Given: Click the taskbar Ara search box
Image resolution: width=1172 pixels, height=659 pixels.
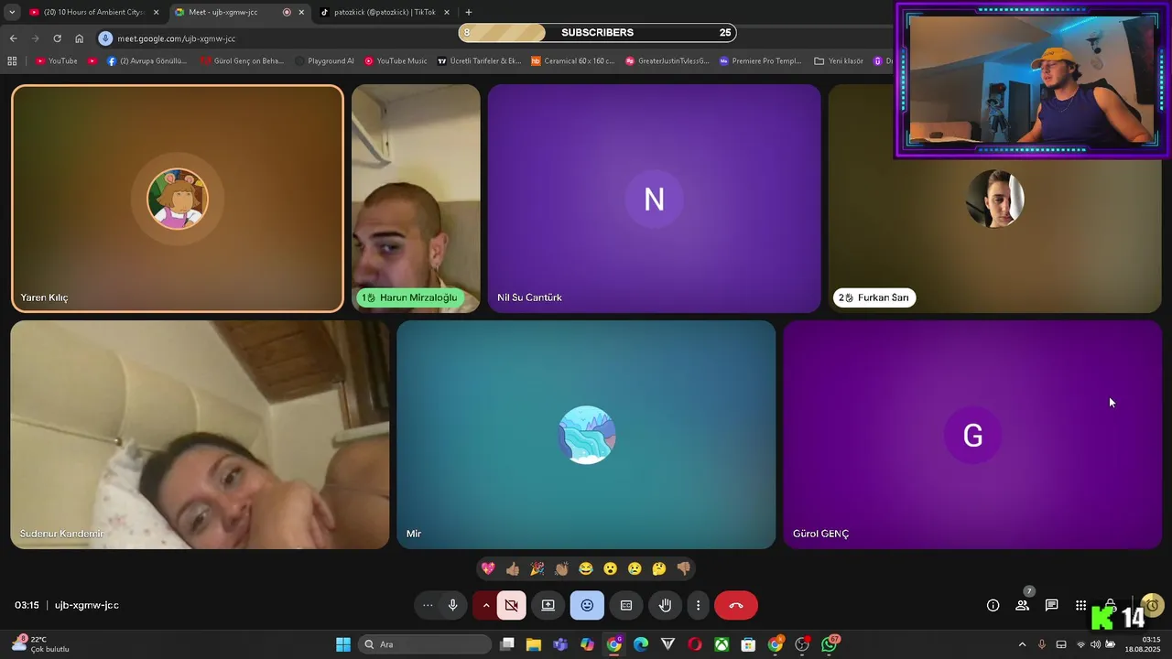Looking at the screenshot, I should point(425,644).
